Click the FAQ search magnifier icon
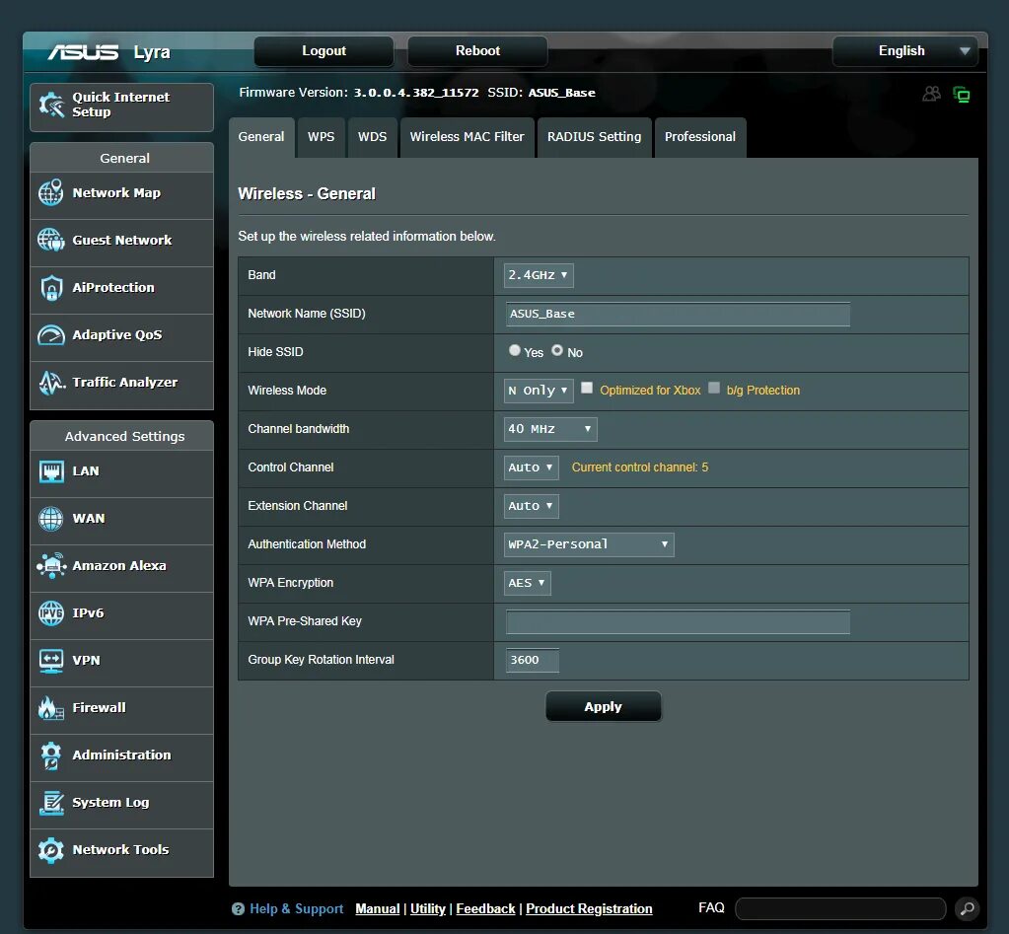Screen dimensions: 1009x934 point(967,908)
